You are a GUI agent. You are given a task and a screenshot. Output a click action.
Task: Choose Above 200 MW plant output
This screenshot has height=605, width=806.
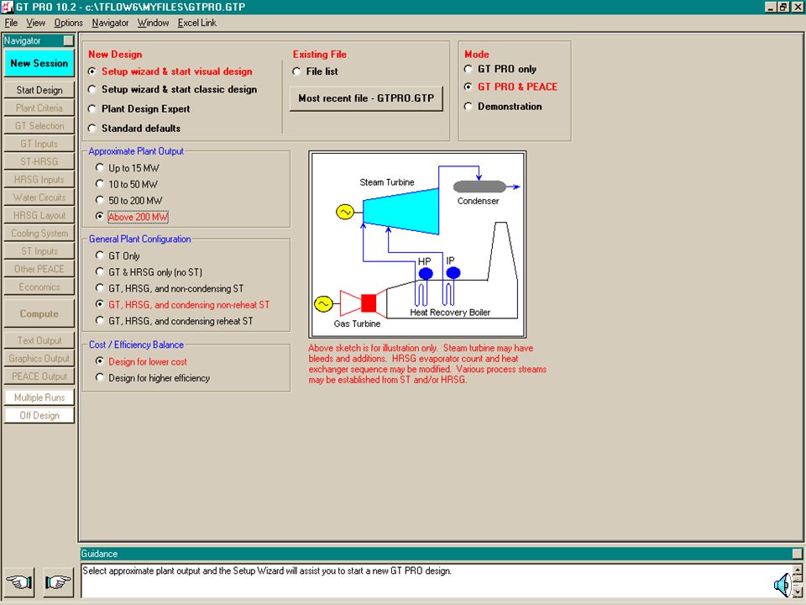coord(132,217)
